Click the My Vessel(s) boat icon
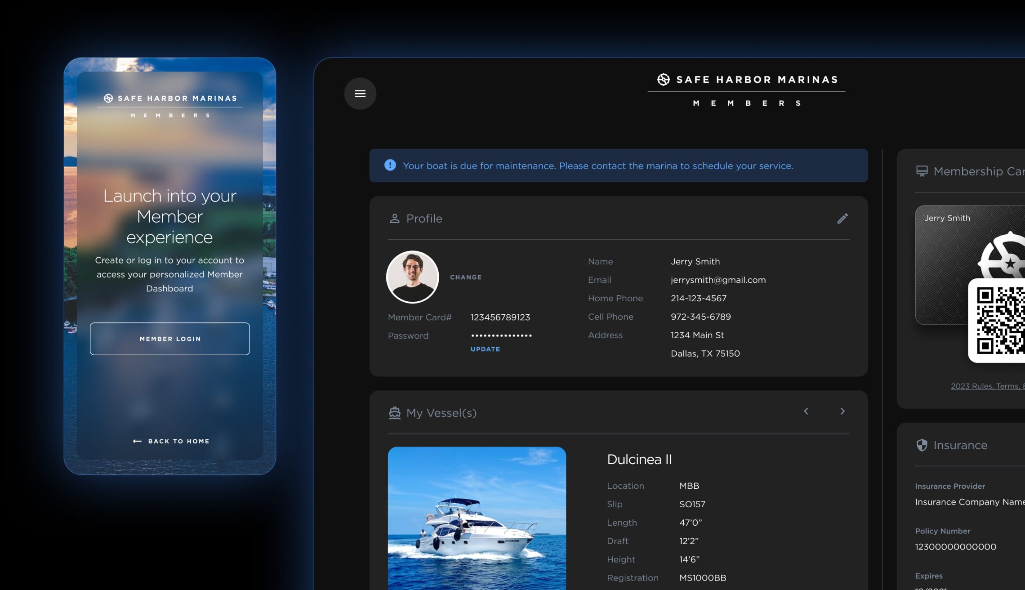This screenshot has width=1025, height=590. click(x=394, y=413)
